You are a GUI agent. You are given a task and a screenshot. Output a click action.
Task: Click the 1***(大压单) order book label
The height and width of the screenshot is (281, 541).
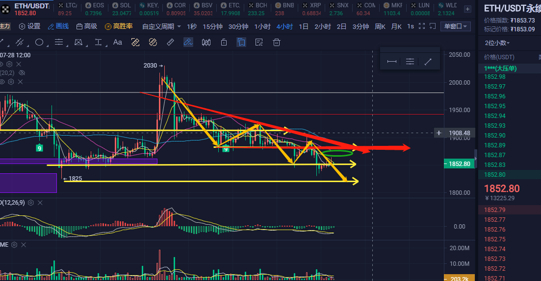pyautogui.click(x=500, y=68)
